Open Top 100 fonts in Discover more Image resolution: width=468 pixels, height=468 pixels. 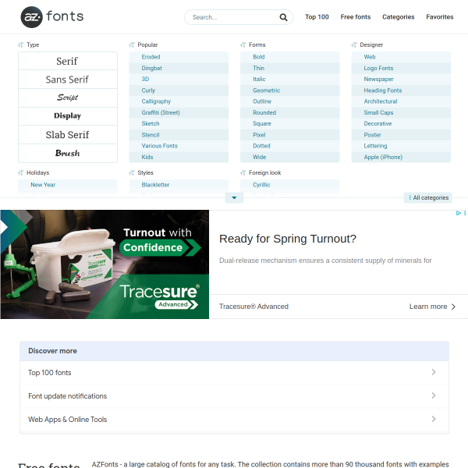pyautogui.click(x=234, y=373)
